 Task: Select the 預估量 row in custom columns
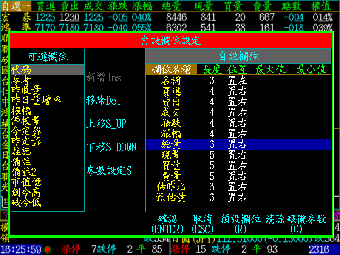click(171, 197)
